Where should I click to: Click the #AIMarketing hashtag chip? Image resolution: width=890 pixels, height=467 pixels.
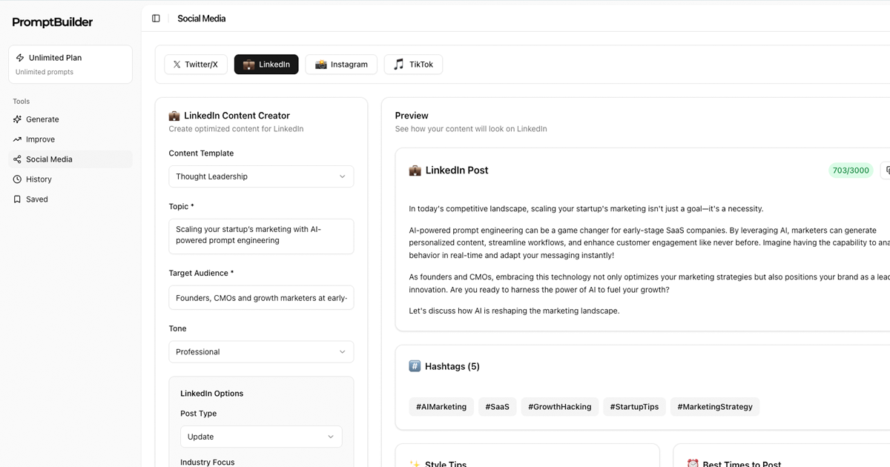click(x=441, y=406)
